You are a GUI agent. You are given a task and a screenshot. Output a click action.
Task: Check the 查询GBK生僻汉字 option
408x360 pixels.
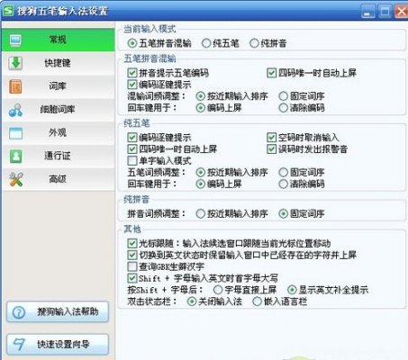[132, 266]
